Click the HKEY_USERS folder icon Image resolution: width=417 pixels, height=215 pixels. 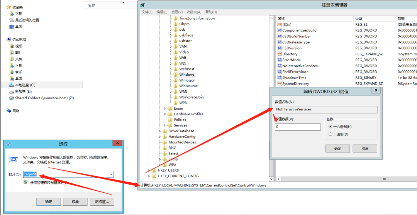(x=154, y=170)
